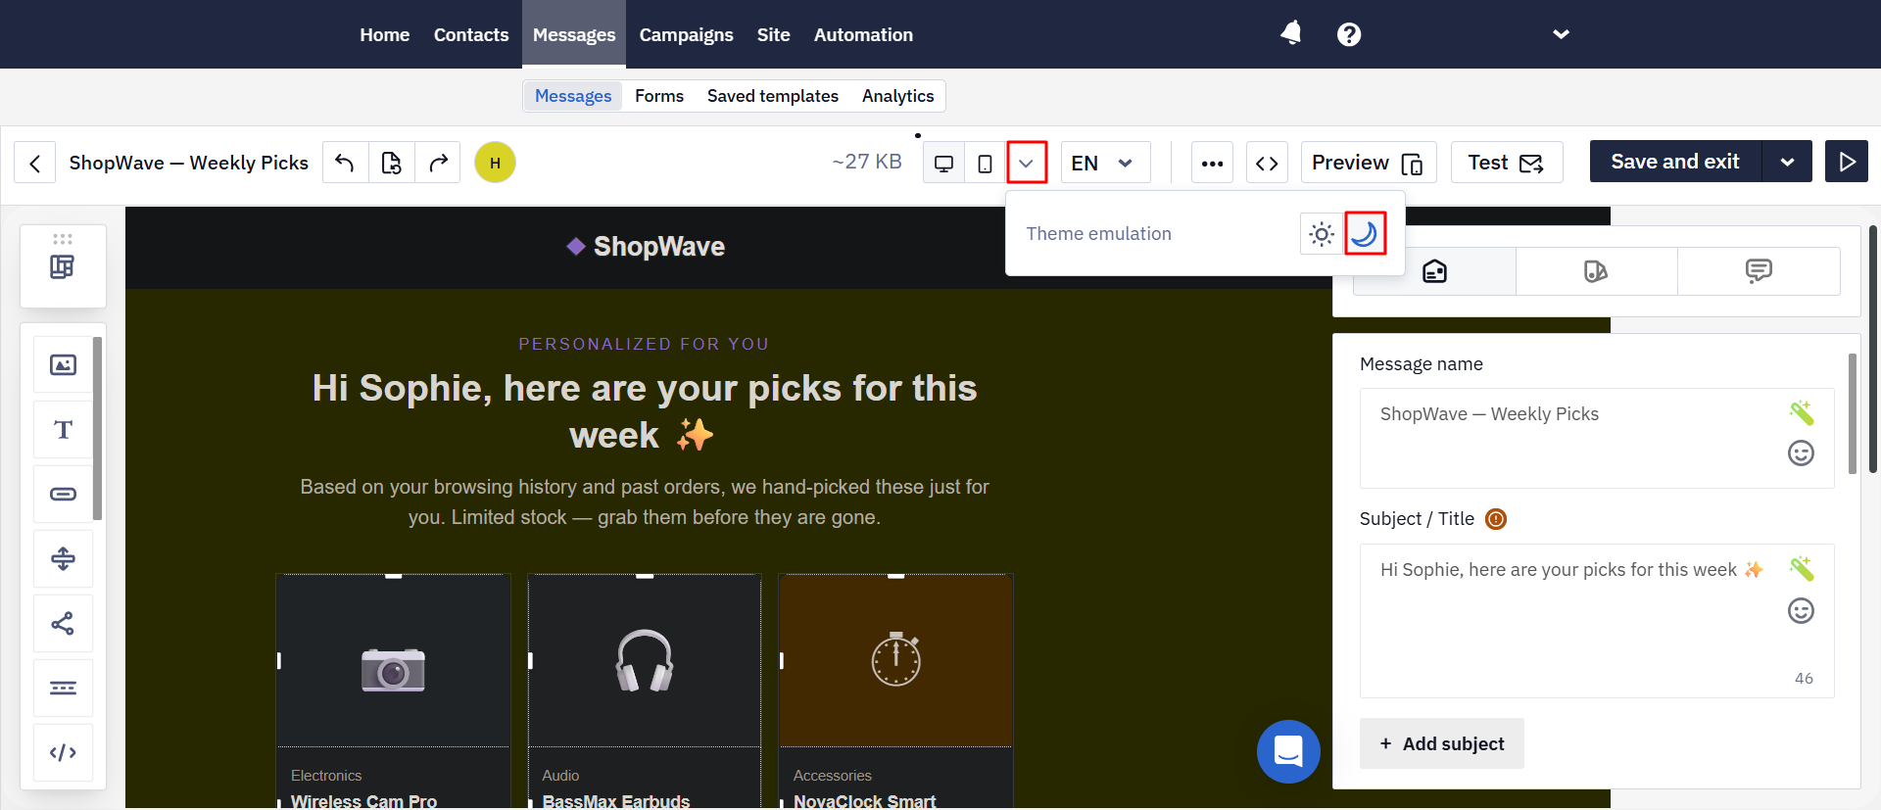
Task: Switch to the Forms sub-tab
Action: 659,96
